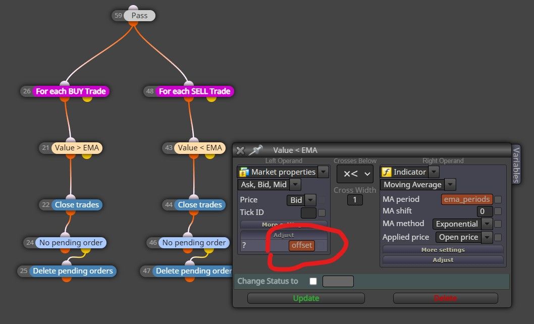Click orange output connector of Pass block

[133, 23]
